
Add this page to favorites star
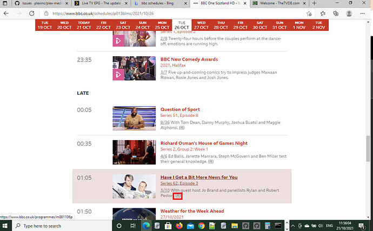click(309, 14)
